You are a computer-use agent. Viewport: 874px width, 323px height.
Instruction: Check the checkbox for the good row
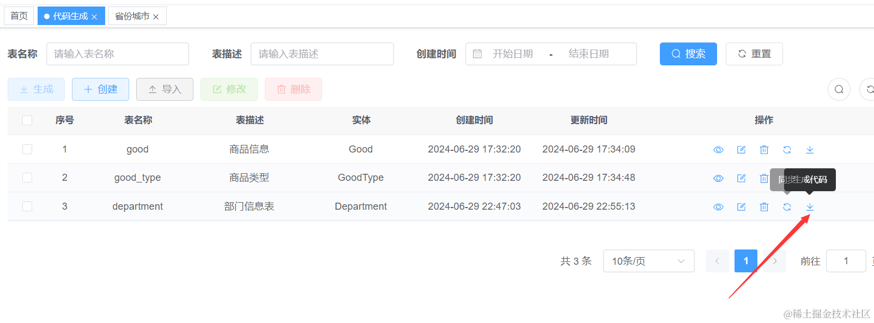[27, 149]
